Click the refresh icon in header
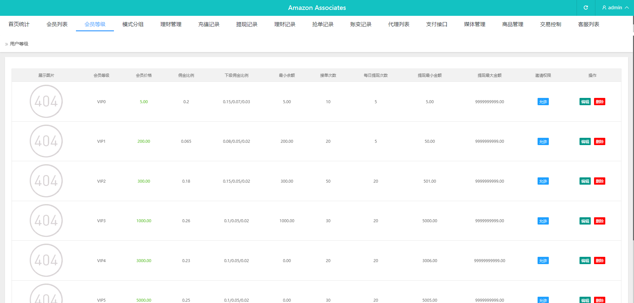Screen dimensions: 634x303 click(x=585, y=8)
